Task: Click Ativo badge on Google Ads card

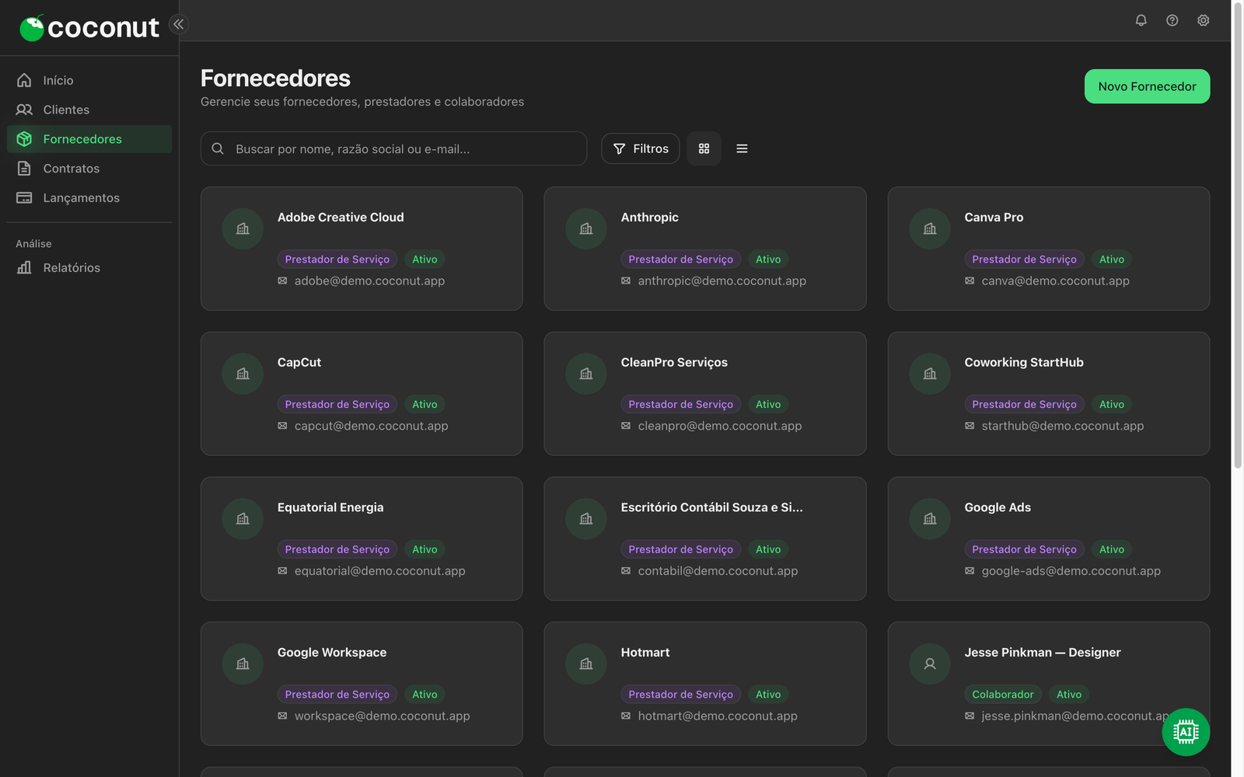Action: coord(1112,549)
